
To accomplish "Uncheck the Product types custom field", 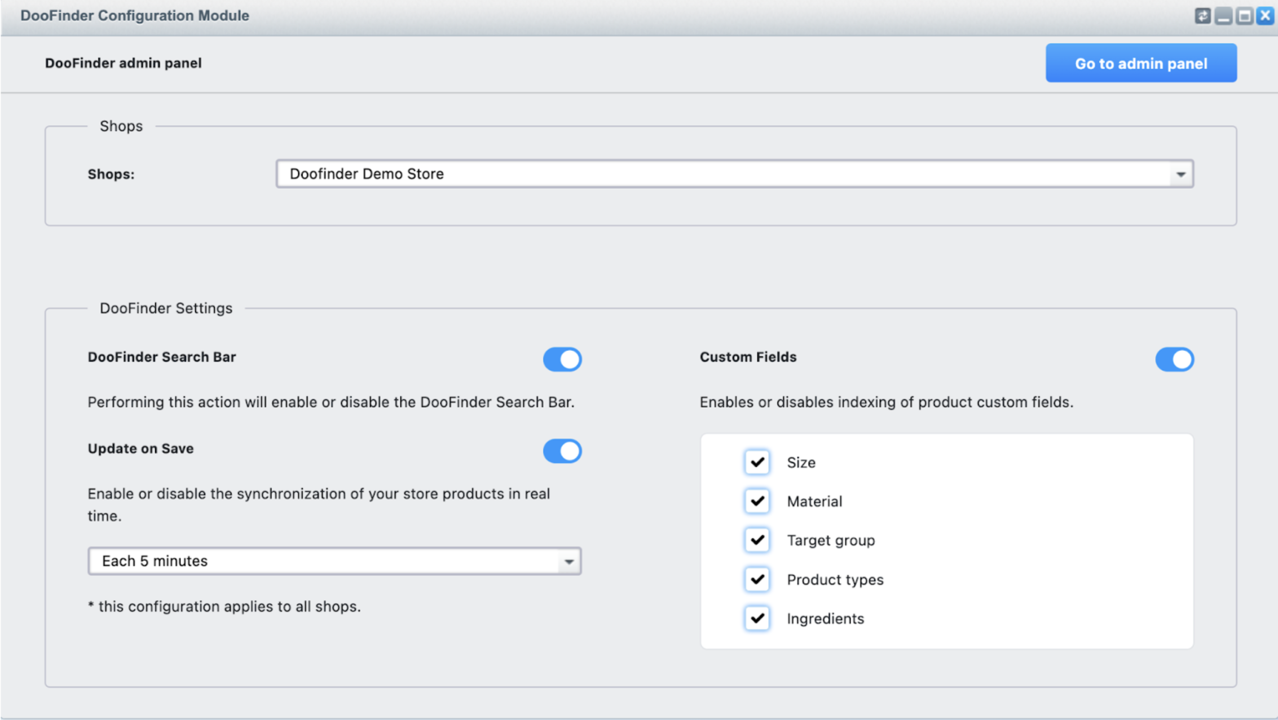I will coord(757,579).
